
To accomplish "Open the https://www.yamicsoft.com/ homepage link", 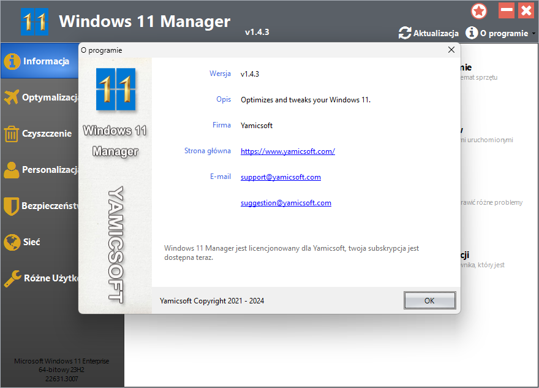I will coord(288,151).
